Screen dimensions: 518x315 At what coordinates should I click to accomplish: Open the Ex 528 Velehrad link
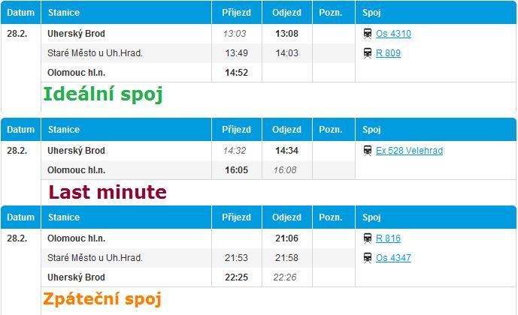pyautogui.click(x=409, y=151)
